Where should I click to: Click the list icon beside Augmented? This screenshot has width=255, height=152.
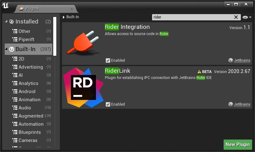[x=15, y=116]
